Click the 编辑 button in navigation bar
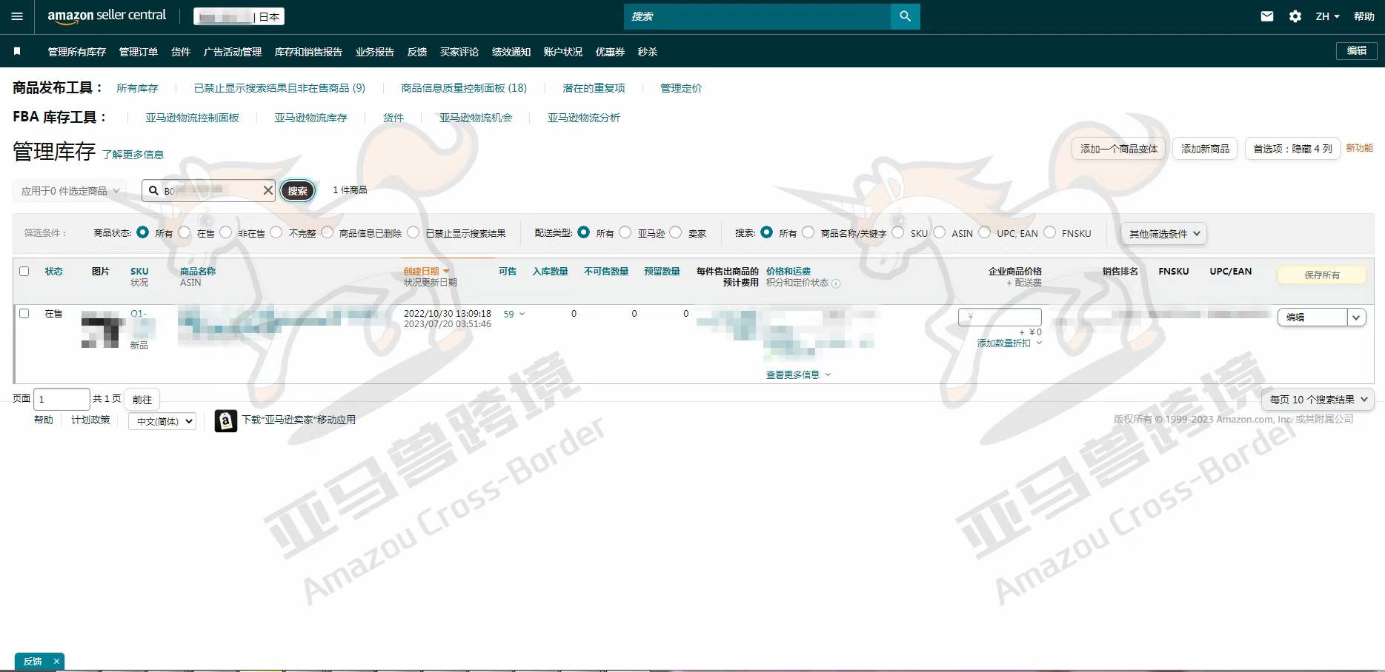 1357,50
